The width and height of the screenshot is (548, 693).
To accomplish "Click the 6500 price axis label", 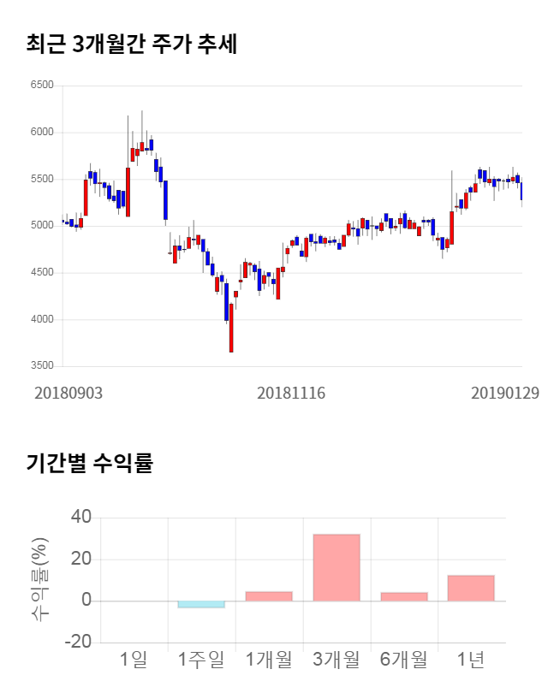I will 41,86.
